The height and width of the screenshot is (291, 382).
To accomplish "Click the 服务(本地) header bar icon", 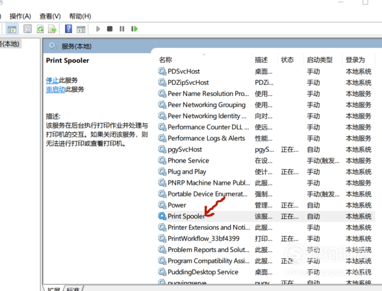I will point(52,46).
